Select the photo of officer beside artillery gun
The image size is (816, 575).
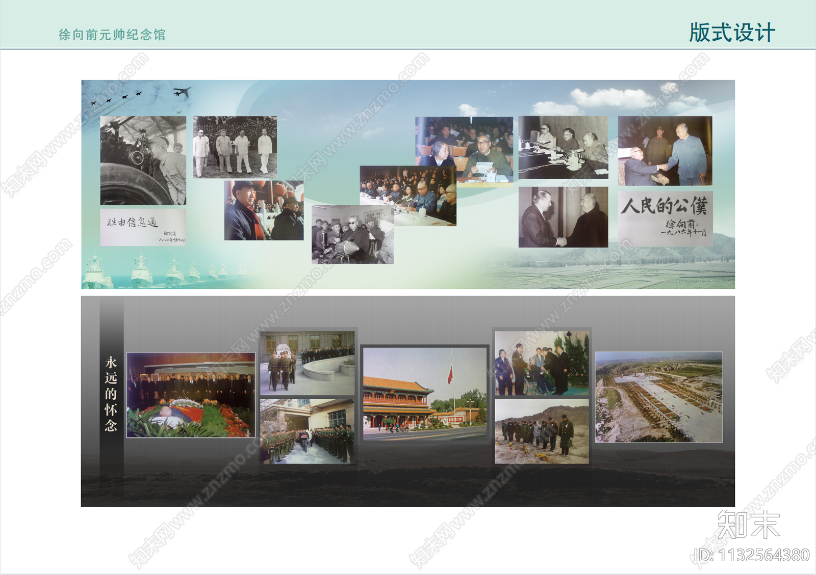[x=143, y=160]
